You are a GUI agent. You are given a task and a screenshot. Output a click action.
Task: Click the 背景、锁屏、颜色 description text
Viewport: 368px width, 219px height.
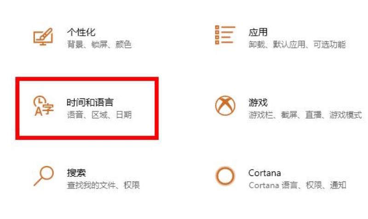99,44
